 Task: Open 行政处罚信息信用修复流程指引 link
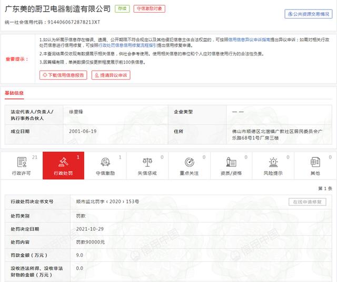(x=127, y=45)
